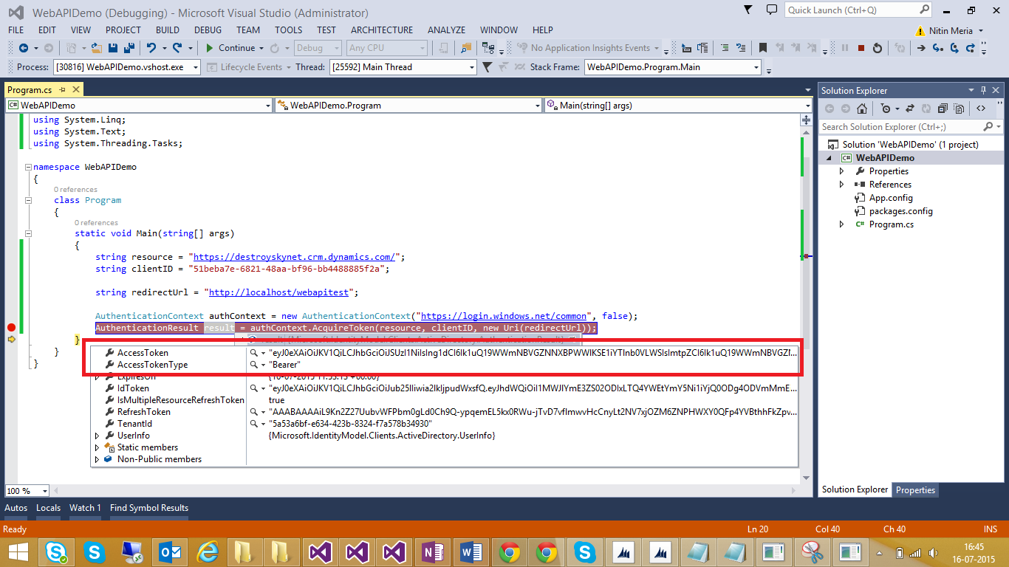Click the Step Over icon
The height and width of the screenshot is (567, 1009).
[x=954, y=48]
